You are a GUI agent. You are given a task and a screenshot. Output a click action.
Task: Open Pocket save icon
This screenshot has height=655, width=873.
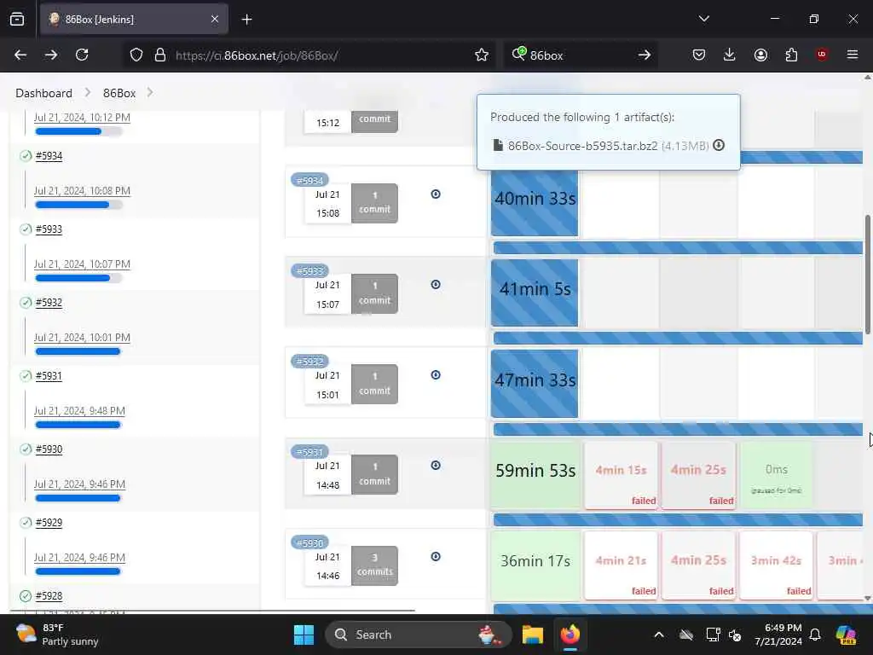[x=699, y=55]
